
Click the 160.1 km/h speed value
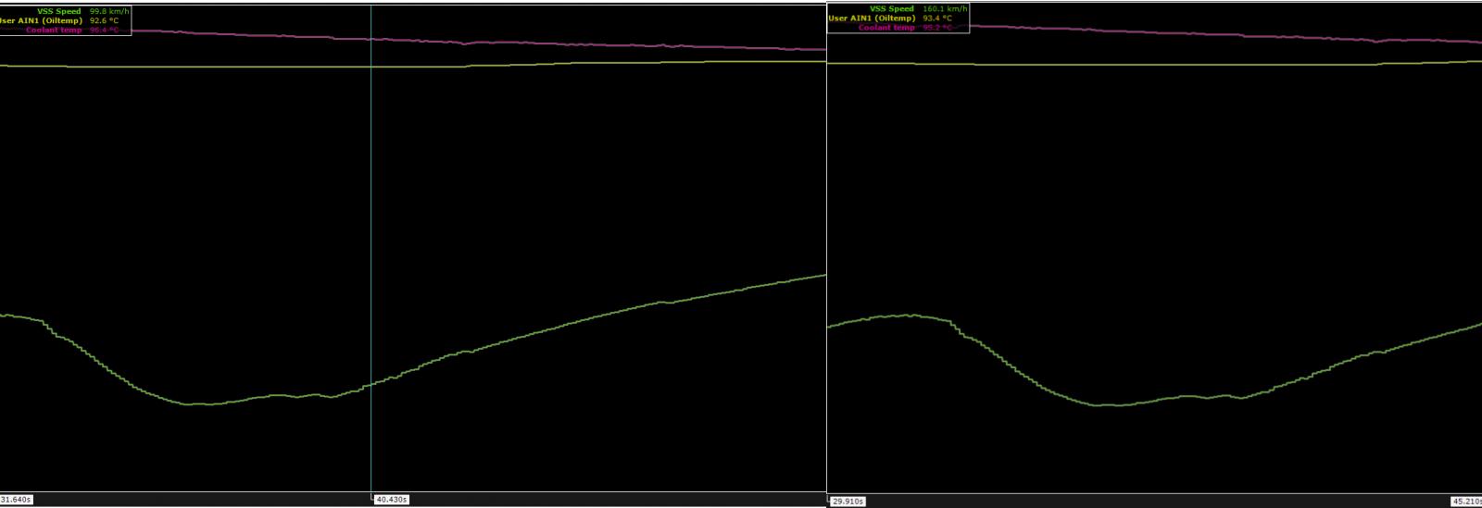coord(944,9)
